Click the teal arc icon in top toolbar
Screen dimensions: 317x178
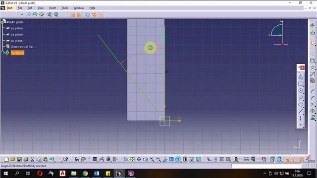[35, 14]
